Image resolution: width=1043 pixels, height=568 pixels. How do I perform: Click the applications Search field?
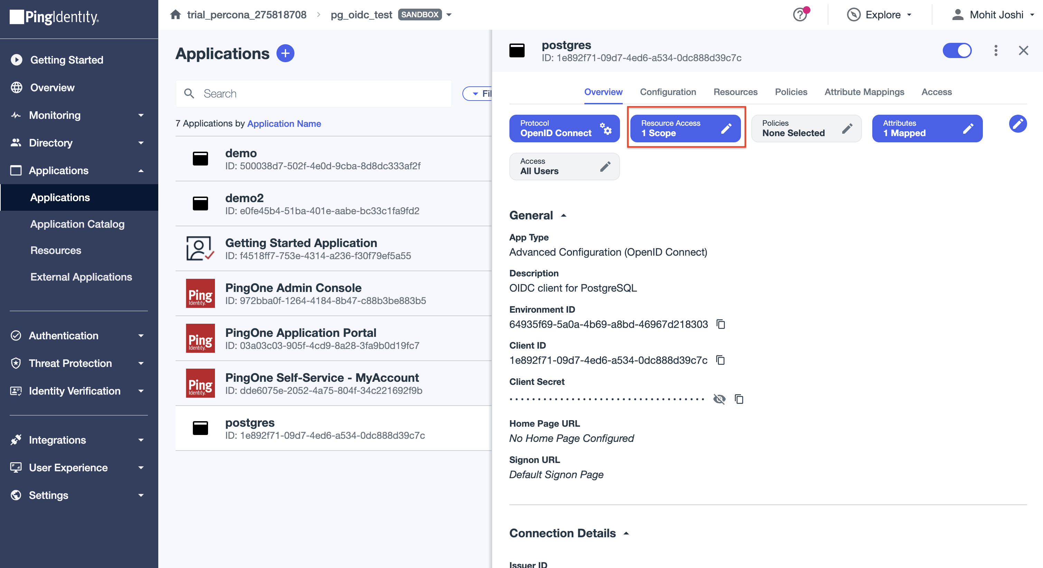click(x=314, y=94)
